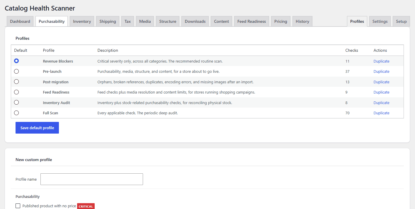Click the 'Pre-launch' profile name

(52, 71)
